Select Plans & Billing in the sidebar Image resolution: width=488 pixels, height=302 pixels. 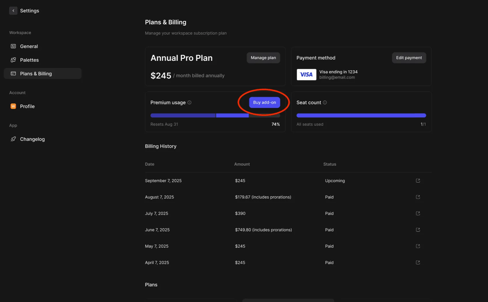[36, 74]
